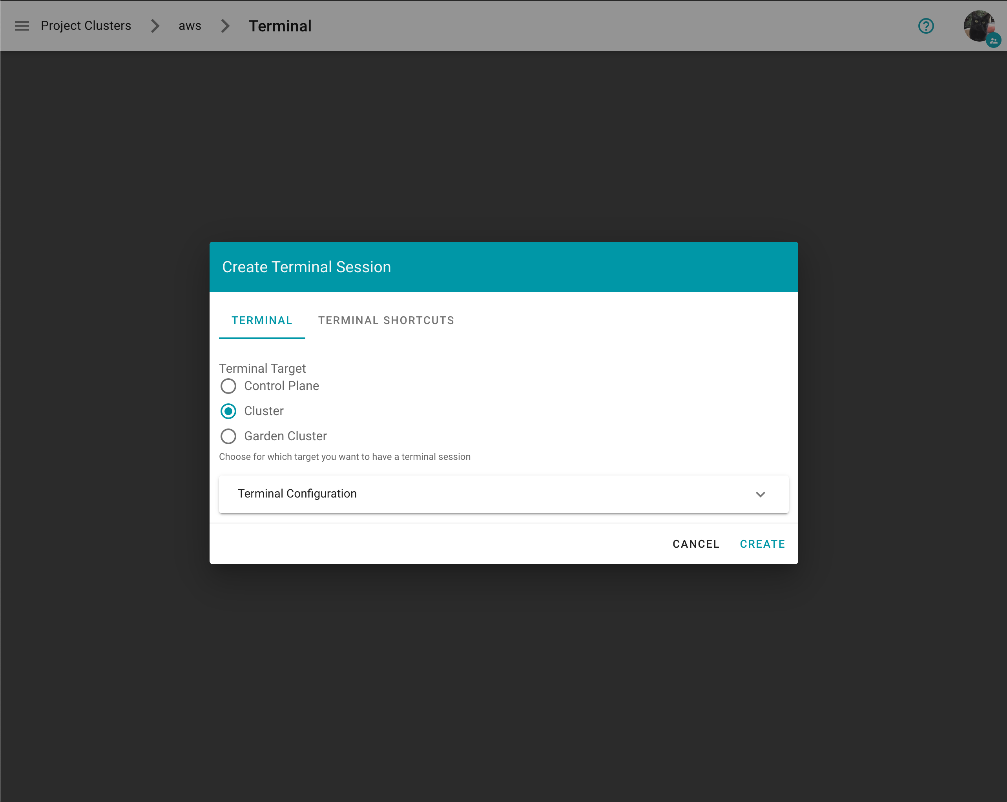1007x802 pixels.
Task: Click the Terminal breadcrumb title
Action: pyautogui.click(x=280, y=26)
